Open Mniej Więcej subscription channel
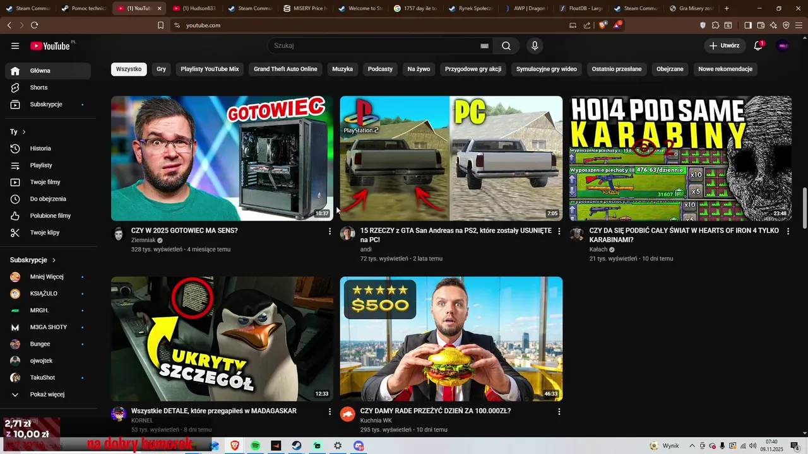This screenshot has width=808, height=454. tap(48, 277)
